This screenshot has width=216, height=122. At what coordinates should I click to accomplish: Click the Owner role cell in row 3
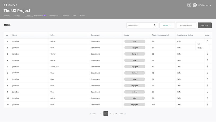coord(53,54)
